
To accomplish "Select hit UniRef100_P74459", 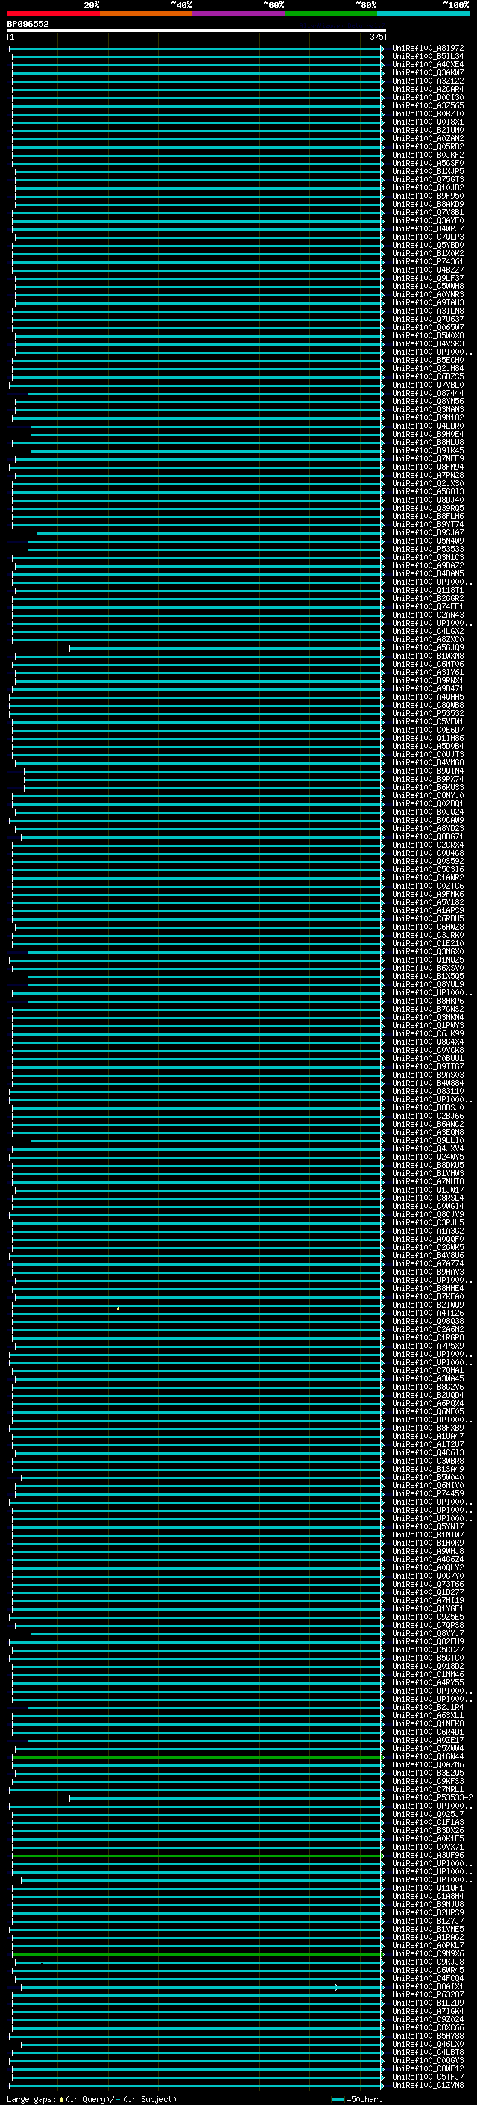I will [x=427, y=1493].
